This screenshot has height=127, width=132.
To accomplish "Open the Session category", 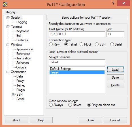I will pyautogui.click(x=16, y=18).
